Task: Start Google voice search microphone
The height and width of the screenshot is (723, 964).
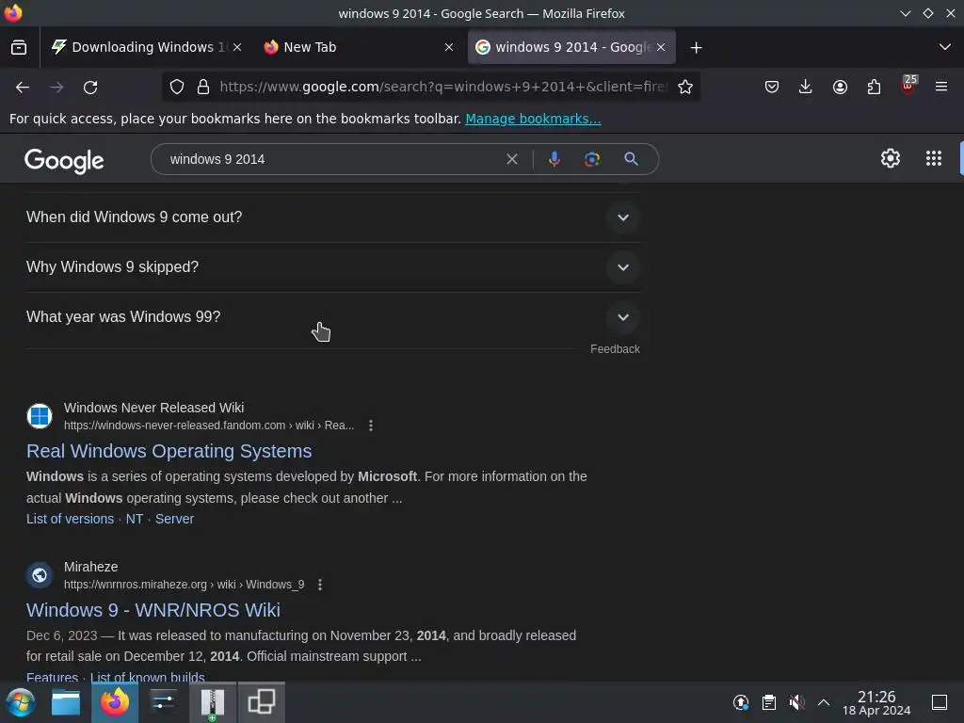Action: click(x=554, y=159)
